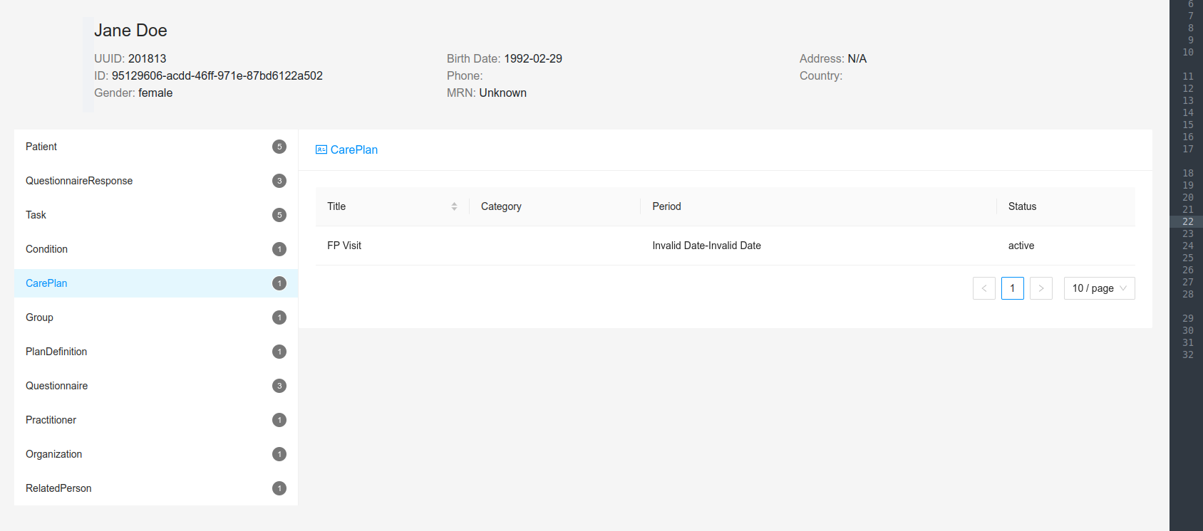Go to next page arrow
Image resolution: width=1203 pixels, height=531 pixels.
click(x=1041, y=288)
